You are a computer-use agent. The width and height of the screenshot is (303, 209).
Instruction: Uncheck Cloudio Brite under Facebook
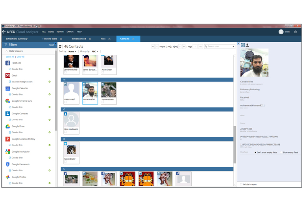pyautogui.click(x=10, y=69)
